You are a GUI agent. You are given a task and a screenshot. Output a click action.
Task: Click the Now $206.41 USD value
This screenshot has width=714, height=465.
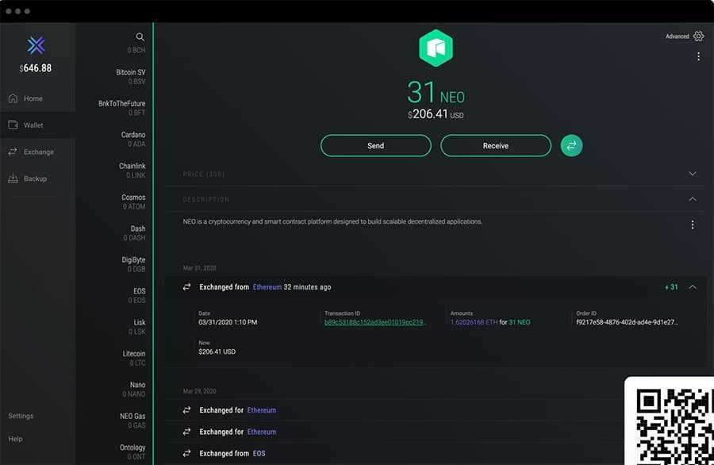pos(217,352)
